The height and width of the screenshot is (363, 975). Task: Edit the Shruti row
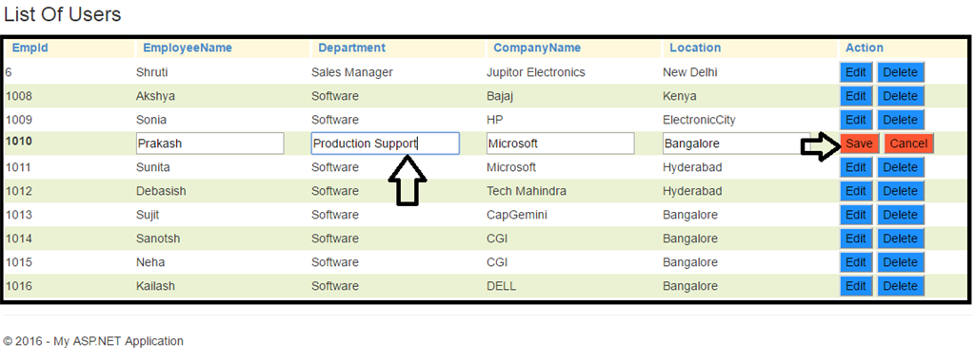coord(856,72)
